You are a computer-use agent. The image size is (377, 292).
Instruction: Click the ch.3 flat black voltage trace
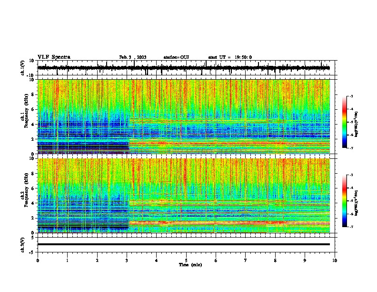[x=184, y=244]
